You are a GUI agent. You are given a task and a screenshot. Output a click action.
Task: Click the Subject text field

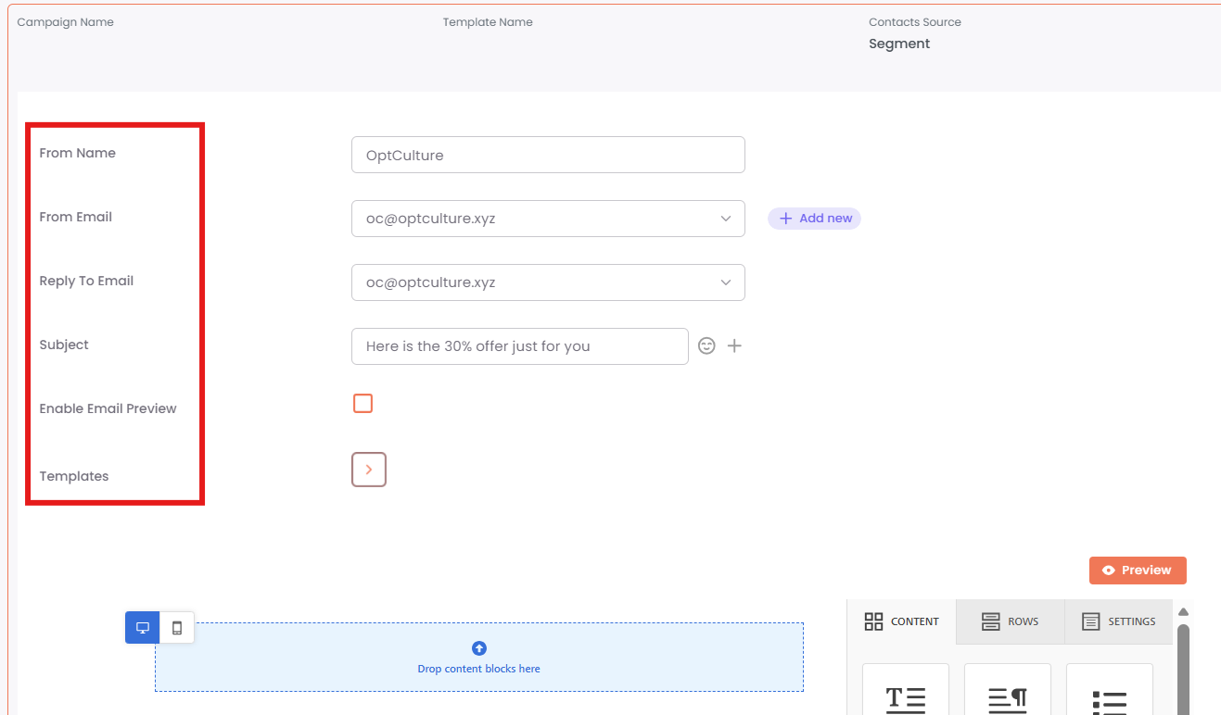point(519,345)
